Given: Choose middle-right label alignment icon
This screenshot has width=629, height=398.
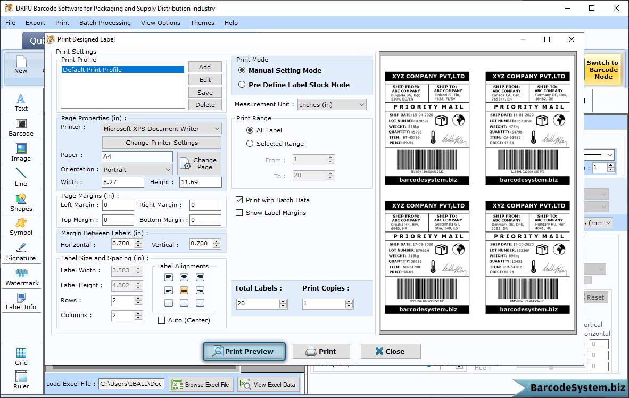Looking at the screenshot, I should tap(200, 290).
